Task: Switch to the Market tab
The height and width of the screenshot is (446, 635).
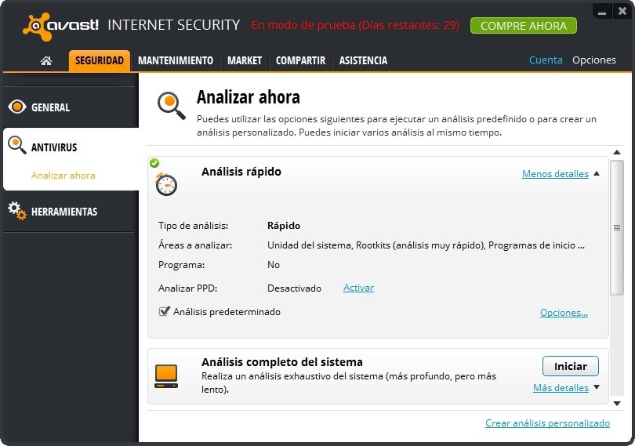Action: (245, 61)
